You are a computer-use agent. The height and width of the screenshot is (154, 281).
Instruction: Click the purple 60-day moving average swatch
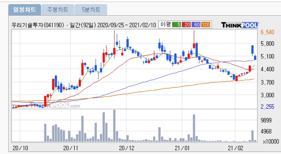tap(196, 25)
